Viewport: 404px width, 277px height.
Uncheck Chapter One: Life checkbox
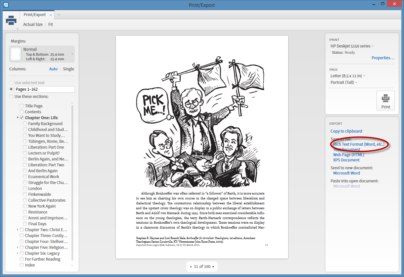pos(22,118)
